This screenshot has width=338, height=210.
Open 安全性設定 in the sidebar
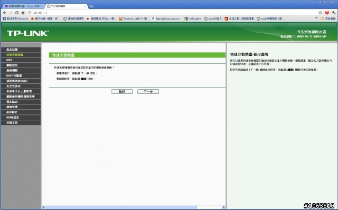21,86
